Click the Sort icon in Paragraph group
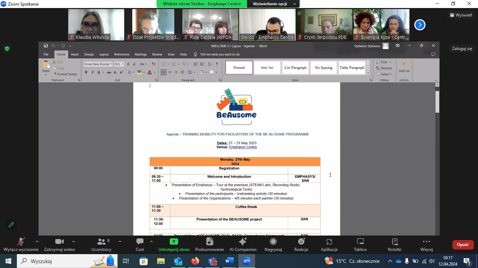The width and height of the screenshot is (478, 268). click(x=209, y=64)
